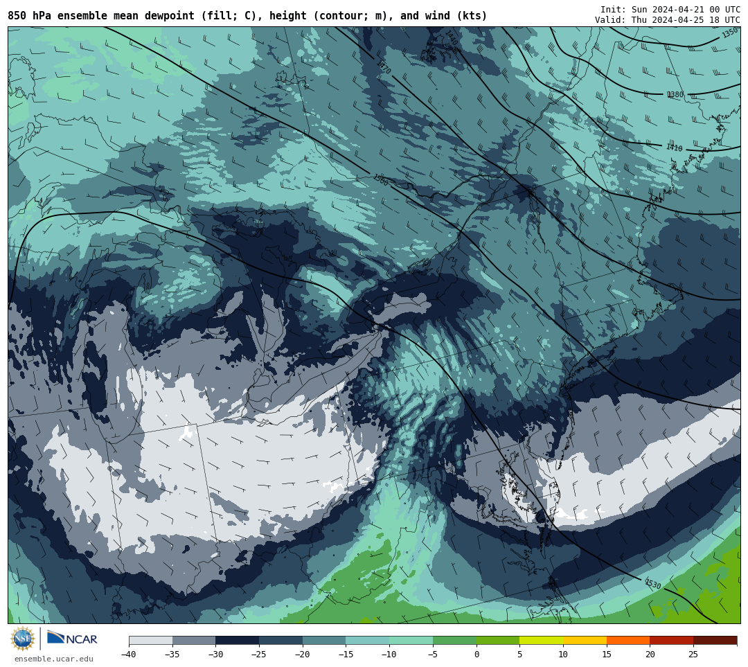Viewport: 748px width, 667px height.
Task: Click the -20 colorbar tick label
Action: 303,654
